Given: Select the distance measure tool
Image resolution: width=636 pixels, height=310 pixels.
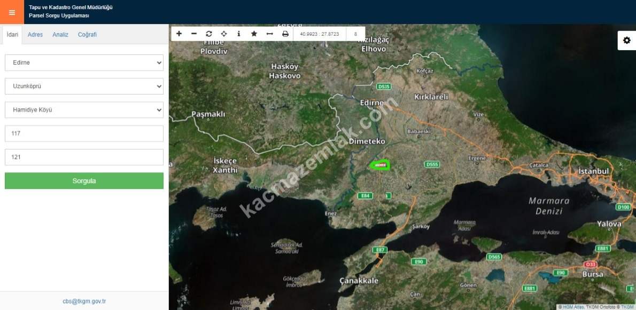Looking at the screenshot, I should 269,34.
